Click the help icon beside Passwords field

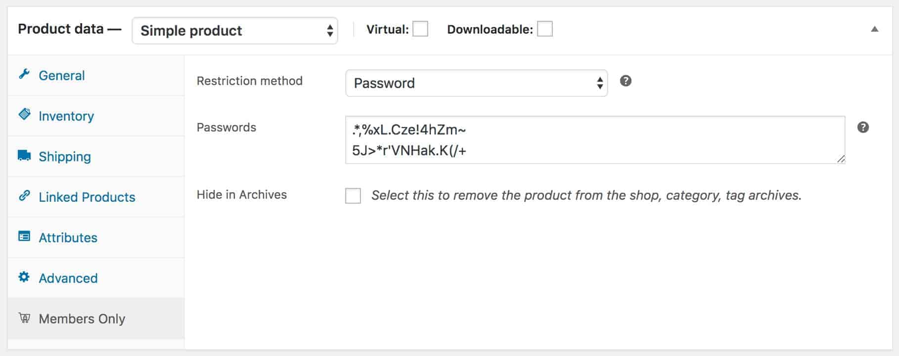[863, 127]
